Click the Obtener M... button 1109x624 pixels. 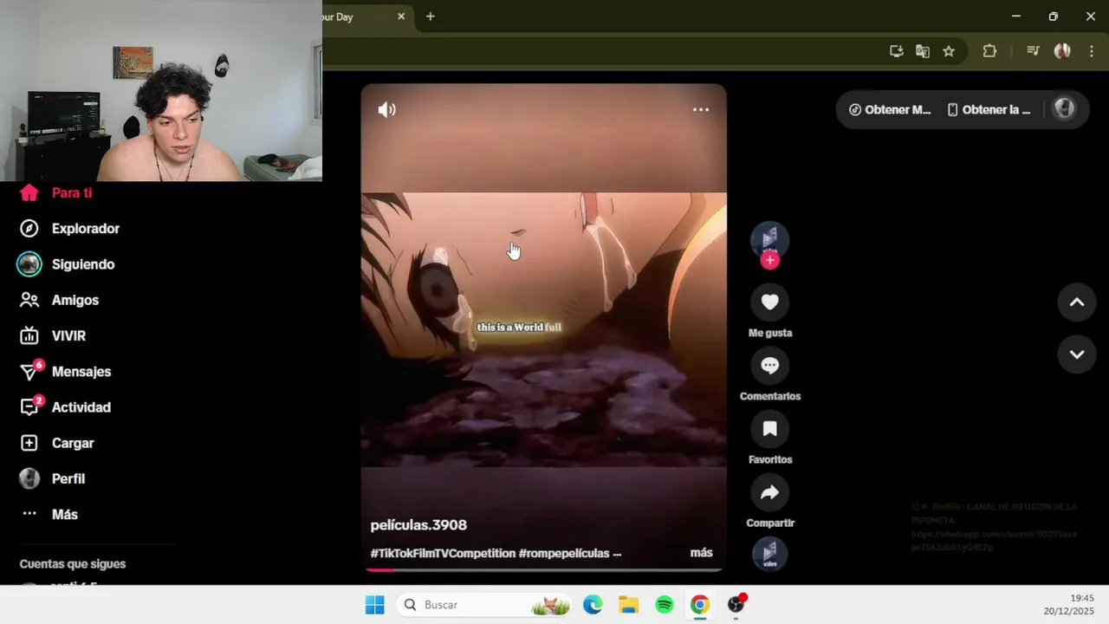coord(890,110)
